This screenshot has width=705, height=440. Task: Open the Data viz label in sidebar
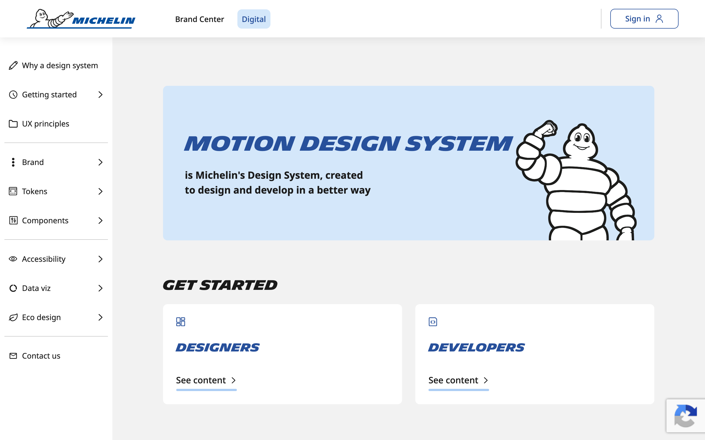click(36, 288)
